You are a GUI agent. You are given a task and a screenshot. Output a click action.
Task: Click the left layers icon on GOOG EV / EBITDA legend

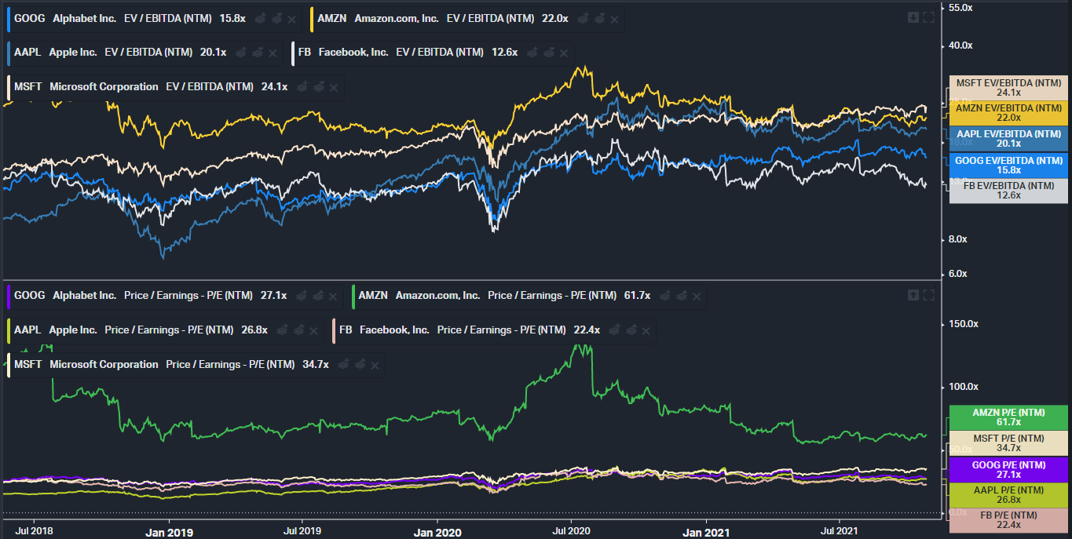click(x=259, y=18)
